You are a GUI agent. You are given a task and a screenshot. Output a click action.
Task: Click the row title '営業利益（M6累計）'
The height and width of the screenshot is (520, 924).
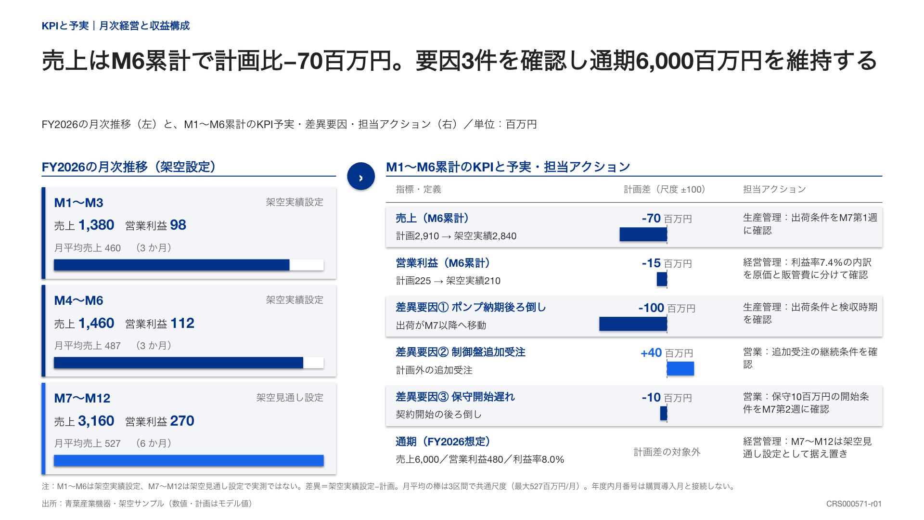pos(443,263)
